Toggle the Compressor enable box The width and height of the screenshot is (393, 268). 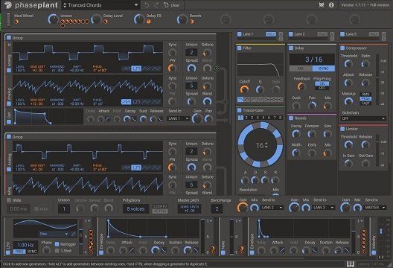pyautogui.click(x=342, y=48)
